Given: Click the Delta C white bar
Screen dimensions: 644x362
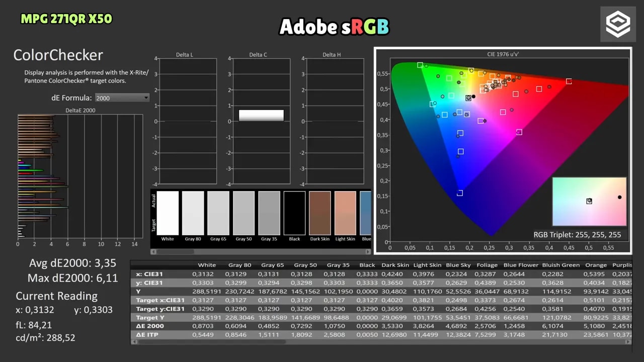Looking at the screenshot, I should pos(261,115).
